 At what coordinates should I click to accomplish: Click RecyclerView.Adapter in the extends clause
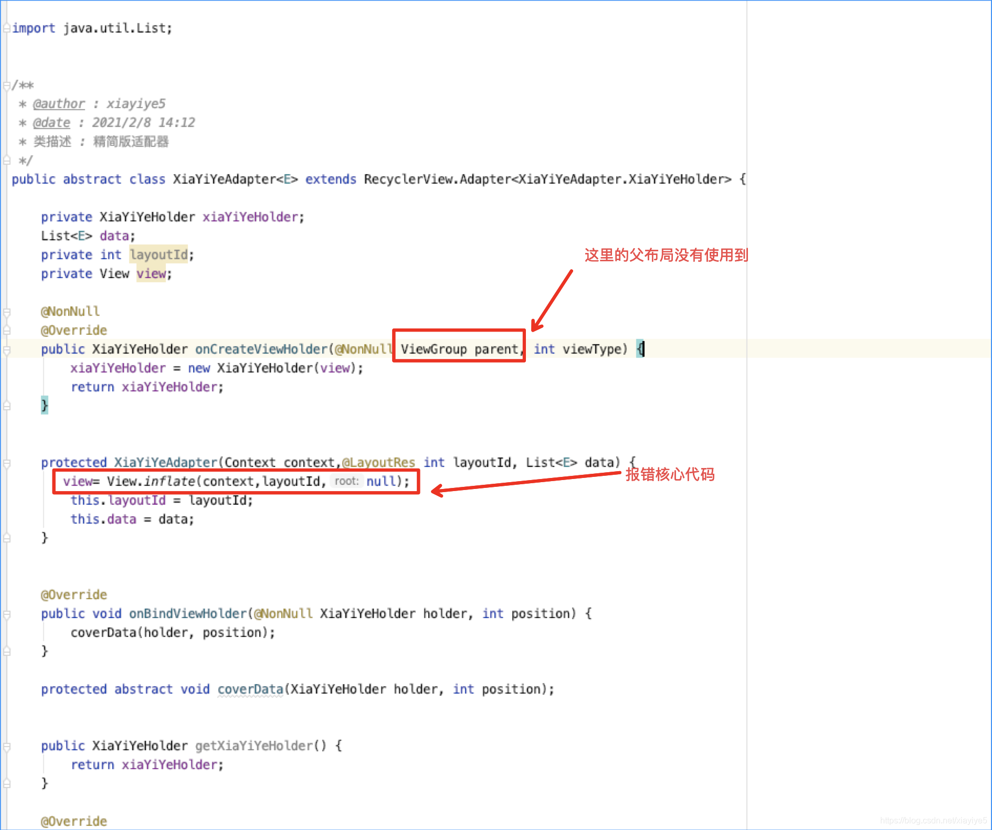click(x=437, y=179)
